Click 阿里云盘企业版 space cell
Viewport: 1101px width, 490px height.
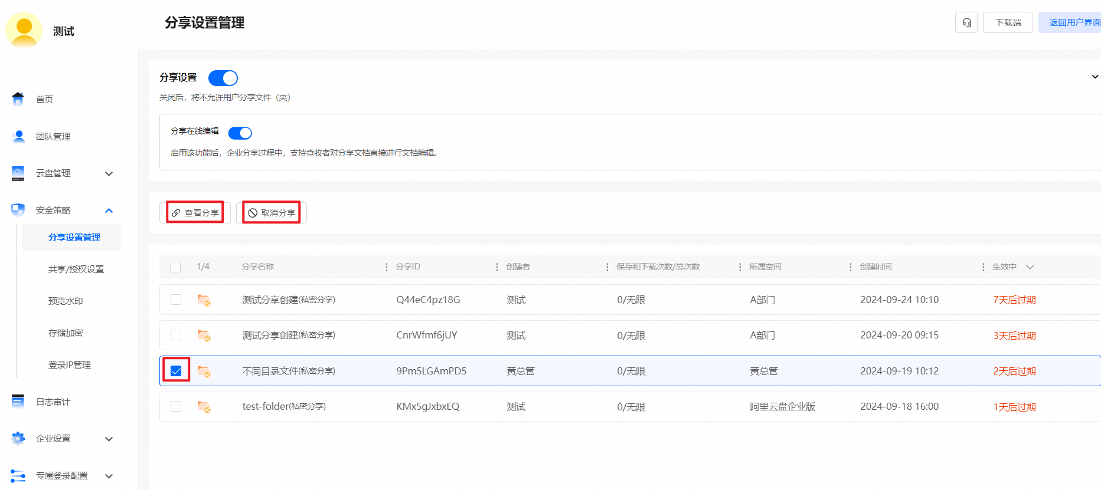[x=782, y=406]
